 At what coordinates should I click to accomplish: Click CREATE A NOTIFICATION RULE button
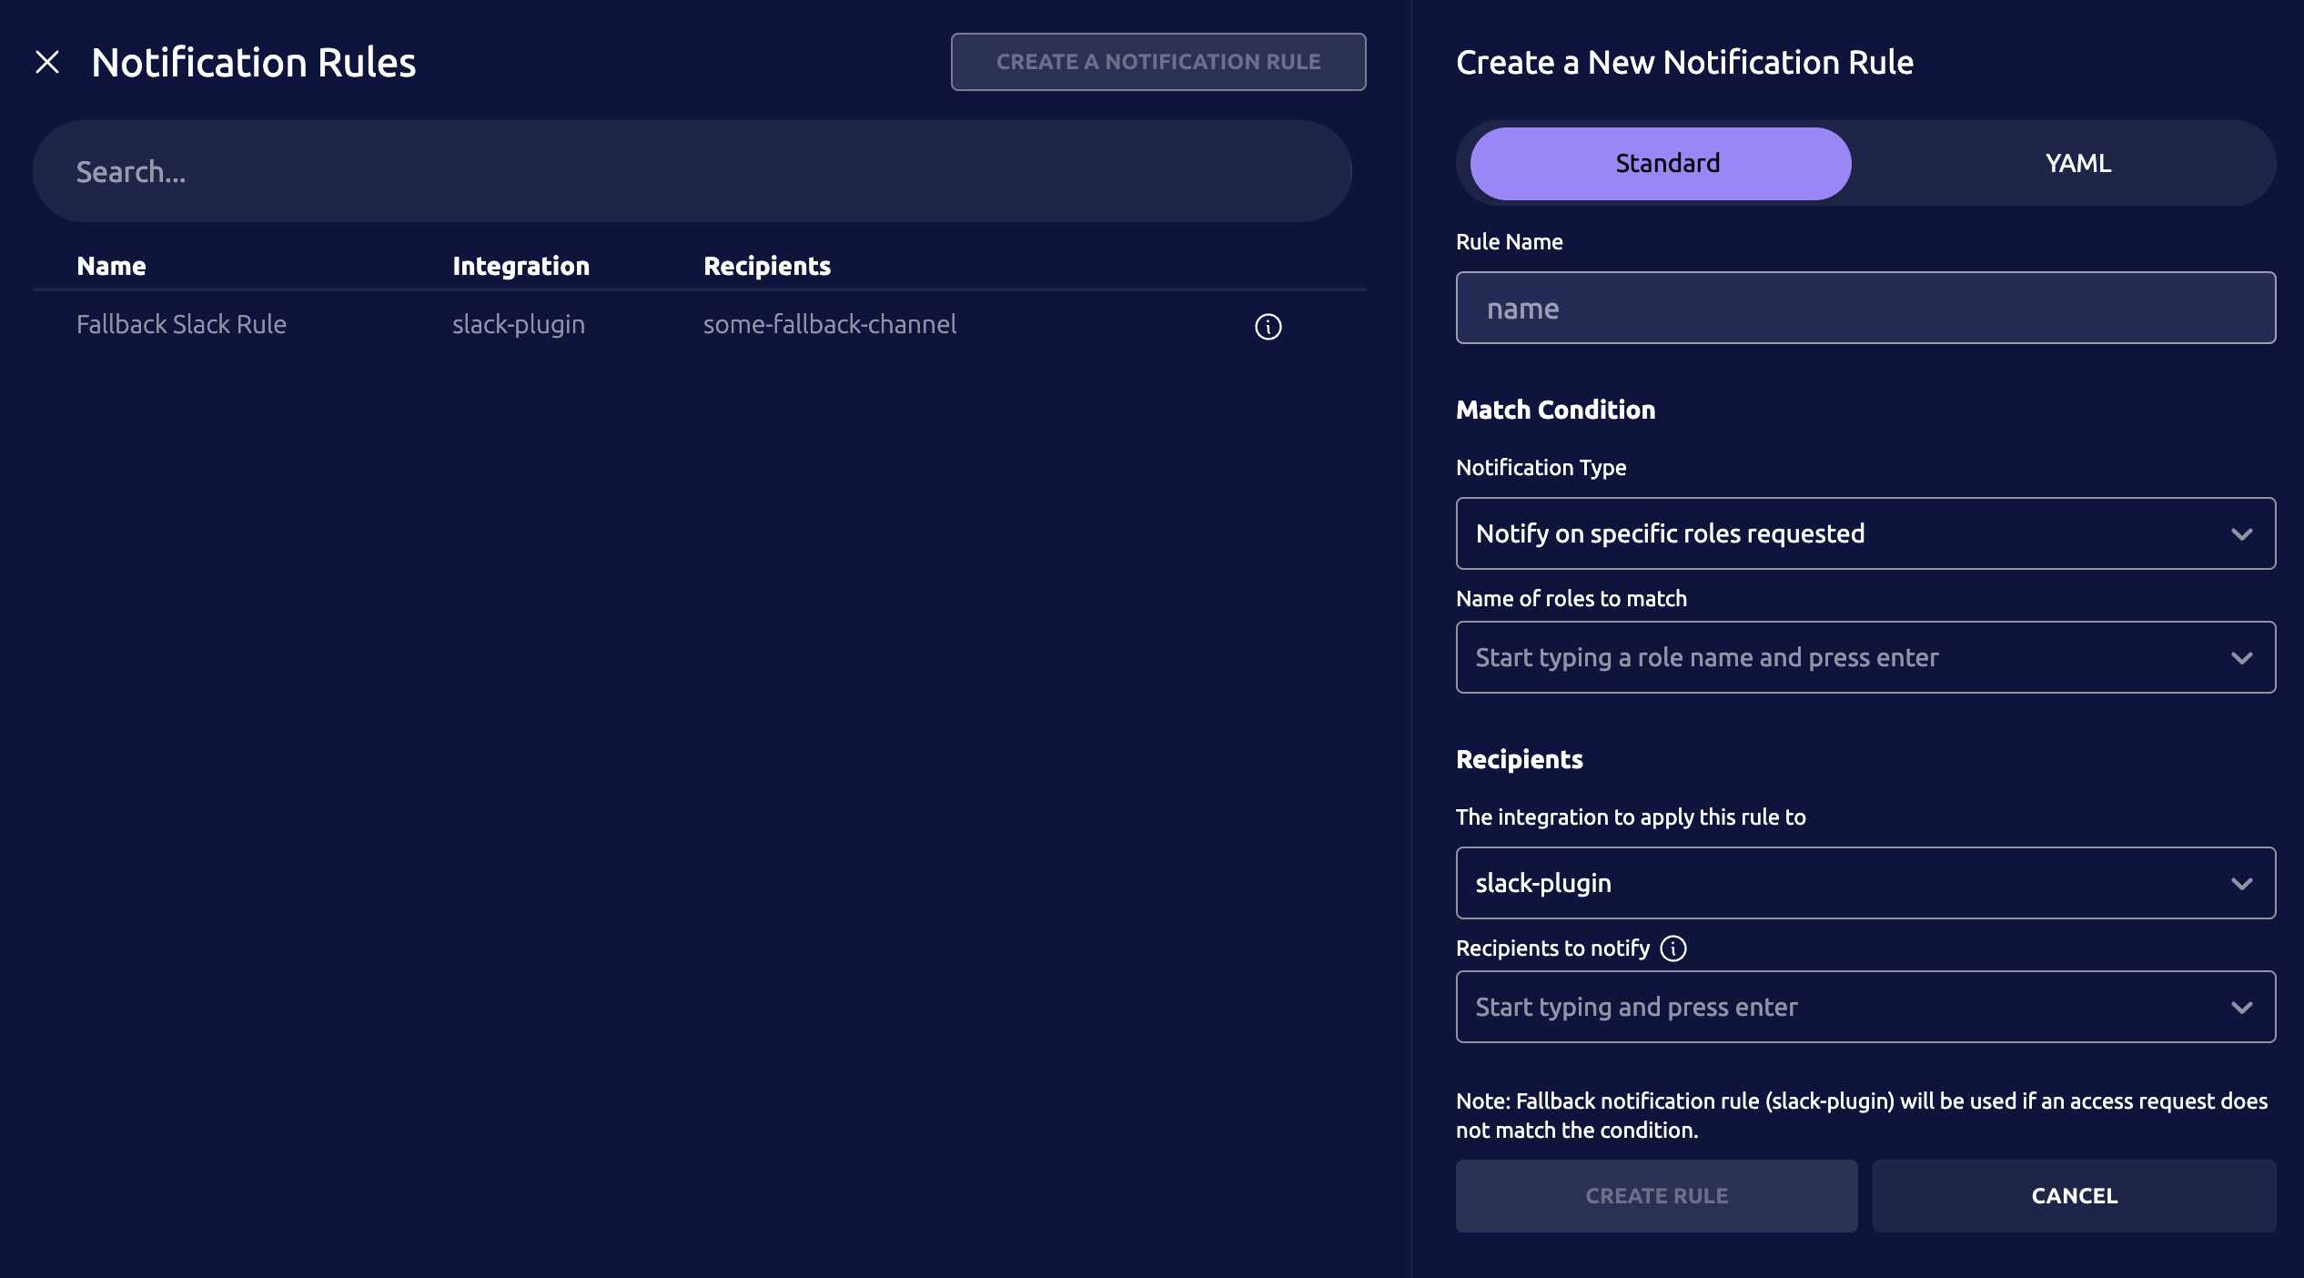click(1157, 60)
